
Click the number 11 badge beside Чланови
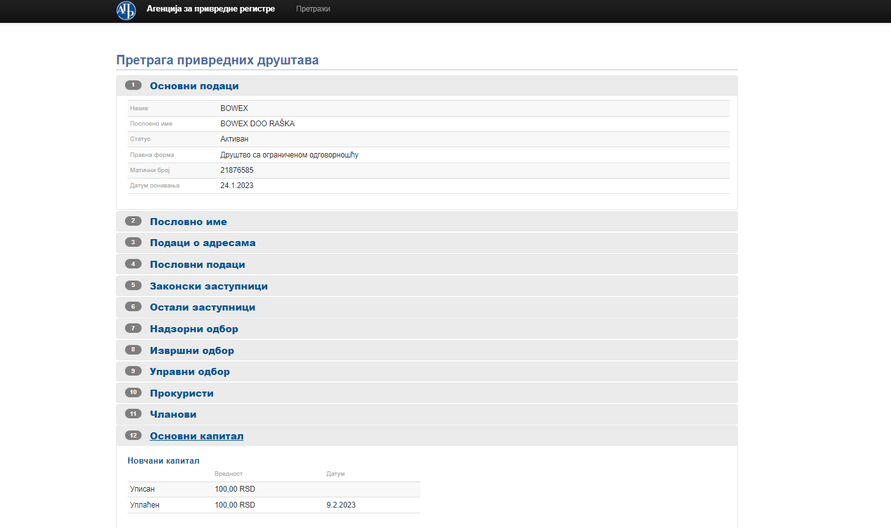coord(133,414)
